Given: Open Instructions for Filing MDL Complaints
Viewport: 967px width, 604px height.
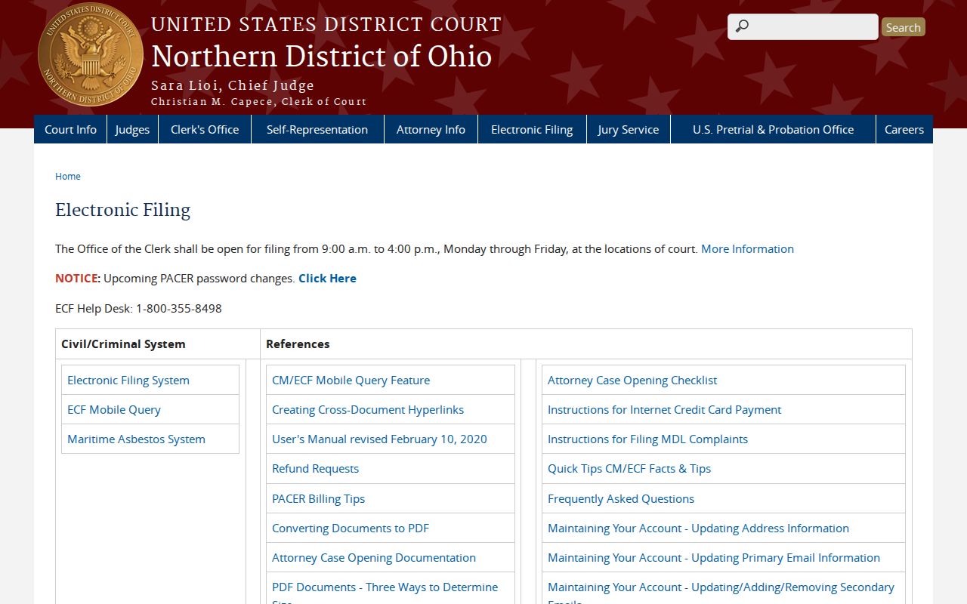Looking at the screenshot, I should coord(647,439).
